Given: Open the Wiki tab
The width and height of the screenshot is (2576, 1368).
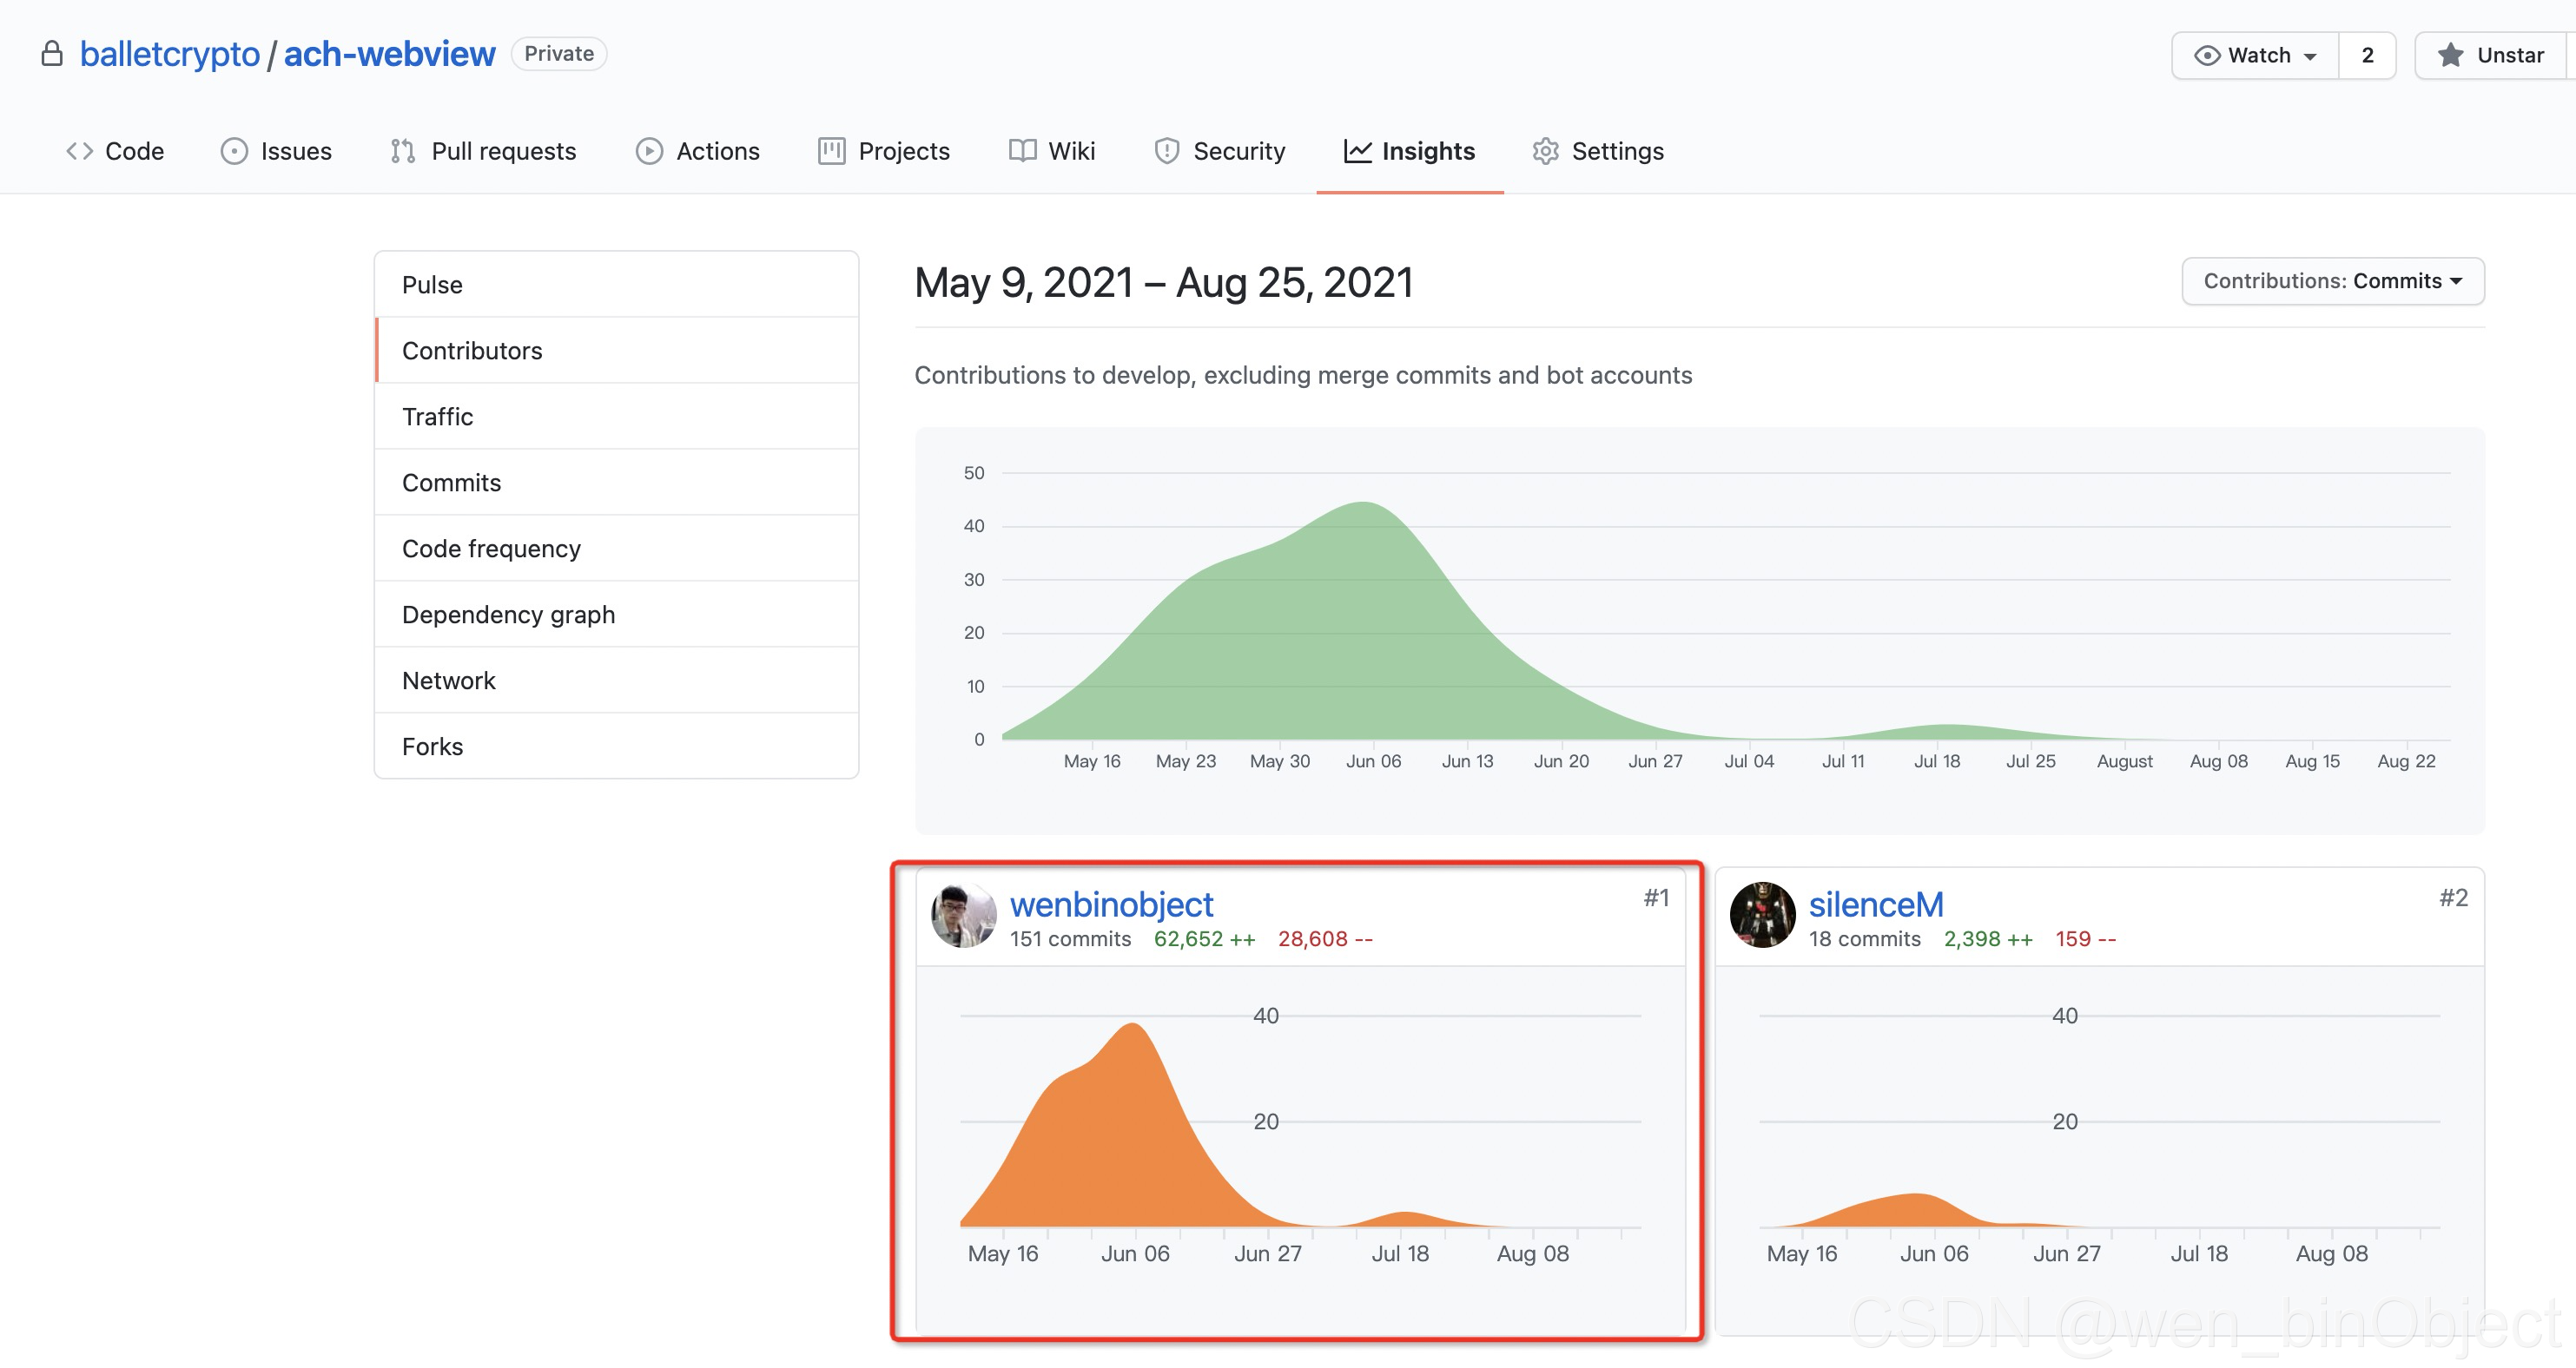Looking at the screenshot, I should [x=1052, y=151].
